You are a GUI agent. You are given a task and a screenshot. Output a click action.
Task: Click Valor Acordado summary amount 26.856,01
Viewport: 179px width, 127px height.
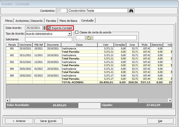point(59,105)
